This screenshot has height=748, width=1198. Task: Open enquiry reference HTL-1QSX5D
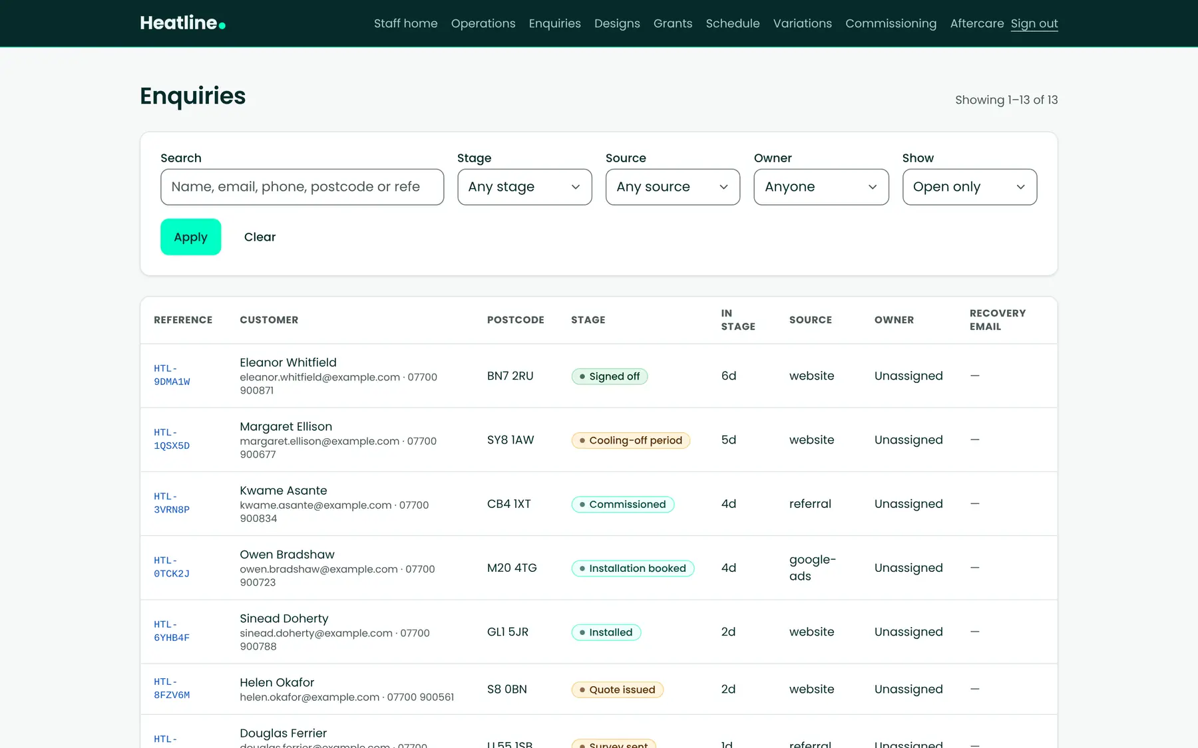point(172,439)
